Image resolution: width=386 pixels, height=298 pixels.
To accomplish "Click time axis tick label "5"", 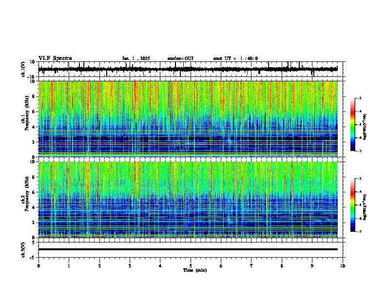I will tap(191, 266).
